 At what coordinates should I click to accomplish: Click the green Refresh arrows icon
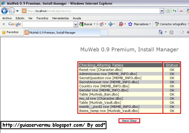point(175,11)
